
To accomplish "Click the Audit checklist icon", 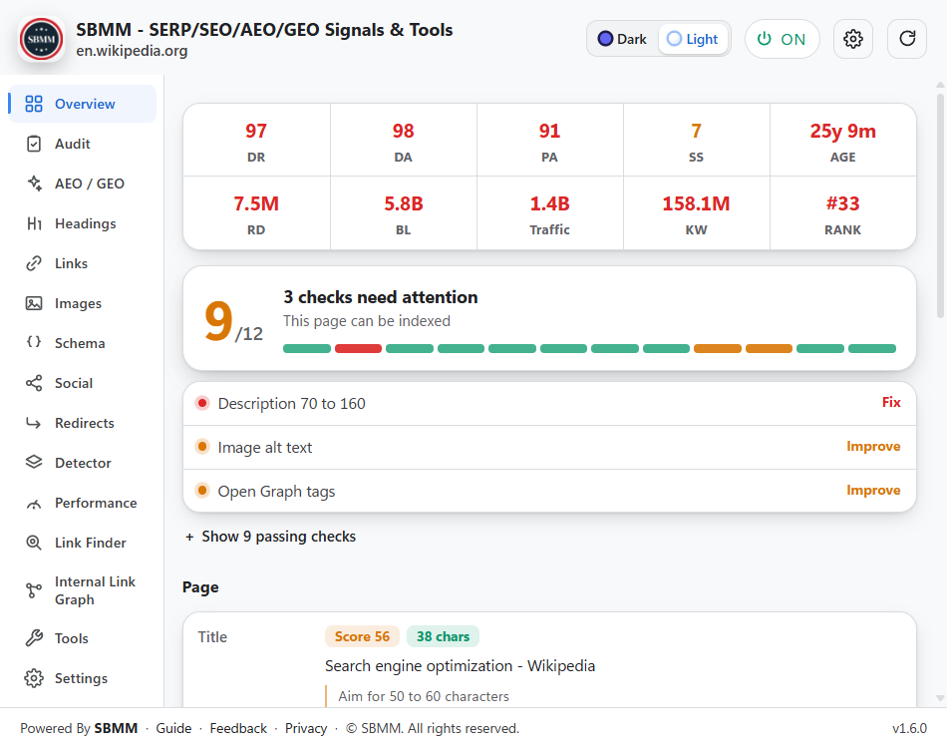I will [34, 144].
